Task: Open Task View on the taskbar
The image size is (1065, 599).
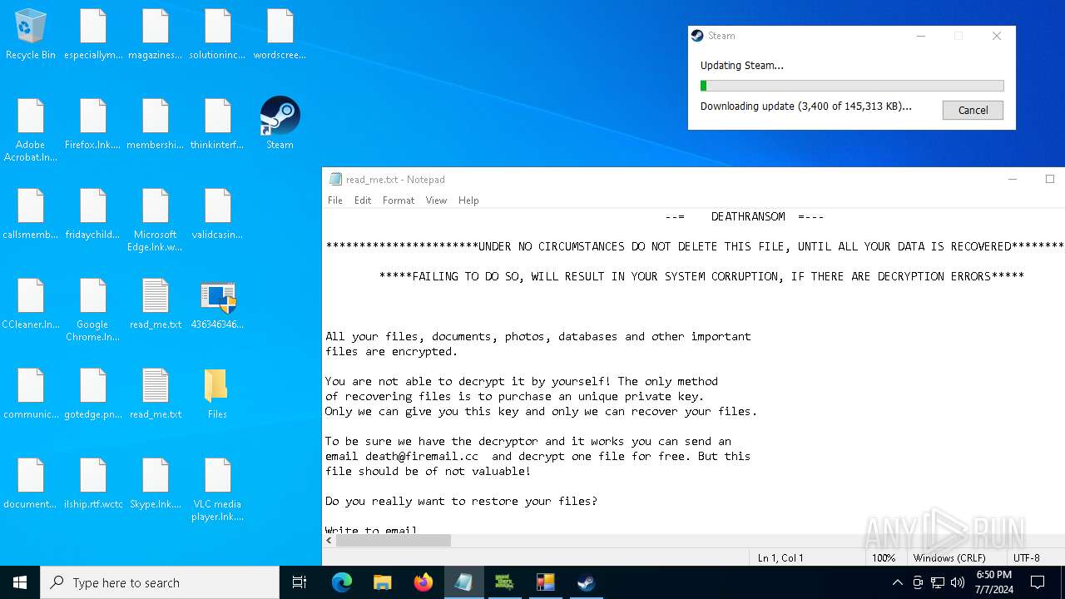Action: (x=300, y=582)
